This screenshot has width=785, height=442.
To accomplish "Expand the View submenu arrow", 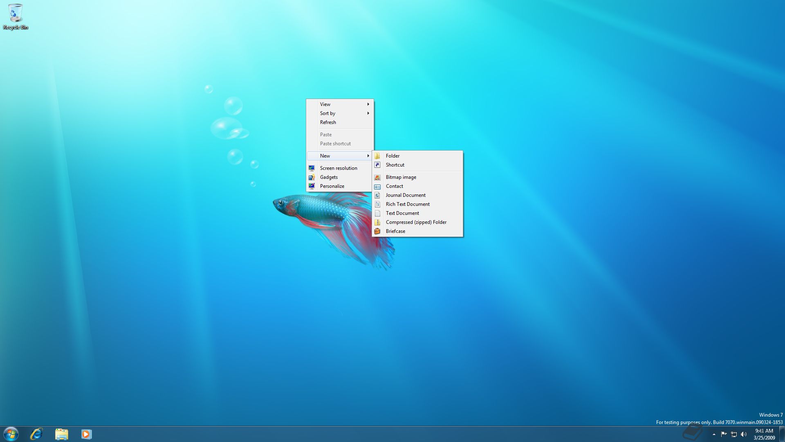I will (368, 104).
